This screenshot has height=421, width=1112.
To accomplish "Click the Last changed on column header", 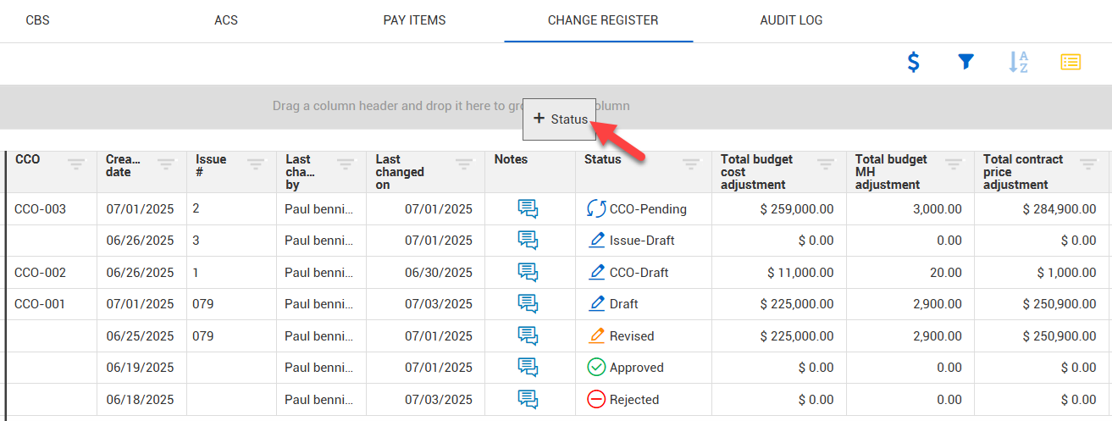I will click(x=400, y=172).
